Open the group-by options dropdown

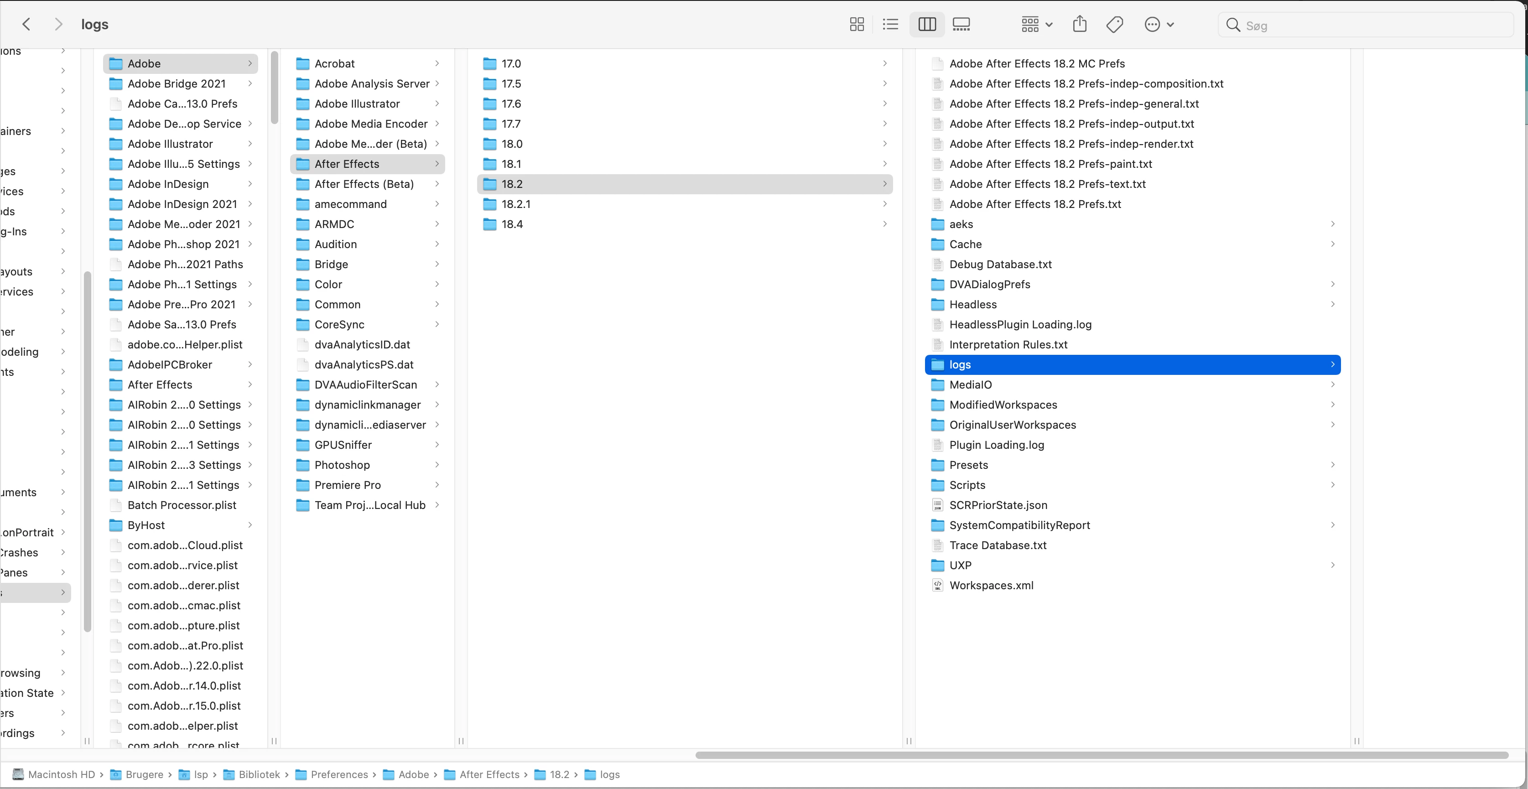pyautogui.click(x=1036, y=24)
